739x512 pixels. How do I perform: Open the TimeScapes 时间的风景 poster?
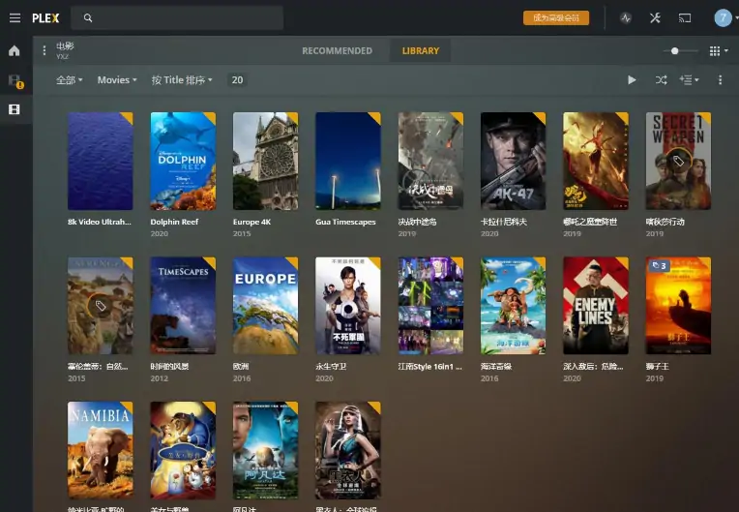click(x=183, y=306)
